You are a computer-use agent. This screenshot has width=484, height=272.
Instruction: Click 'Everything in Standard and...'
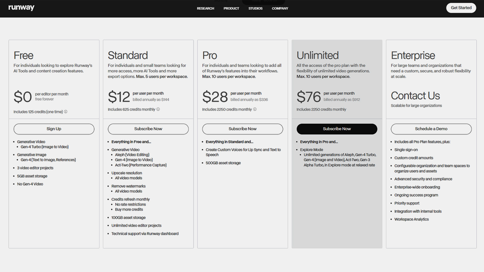[229, 142]
